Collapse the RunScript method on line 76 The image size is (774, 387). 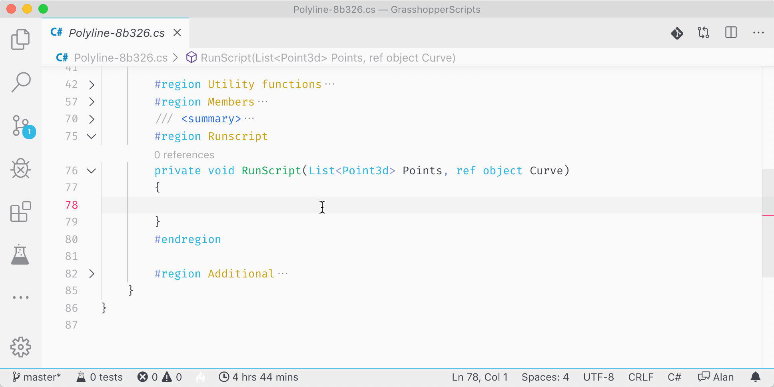point(92,171)
